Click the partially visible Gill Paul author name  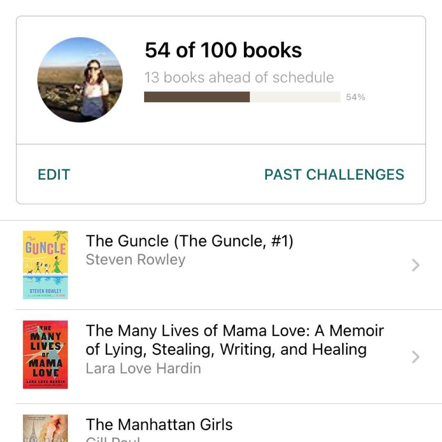[113, 440]
